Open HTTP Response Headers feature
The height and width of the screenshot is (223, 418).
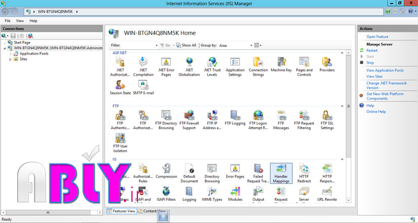click(x=327, y=174)
